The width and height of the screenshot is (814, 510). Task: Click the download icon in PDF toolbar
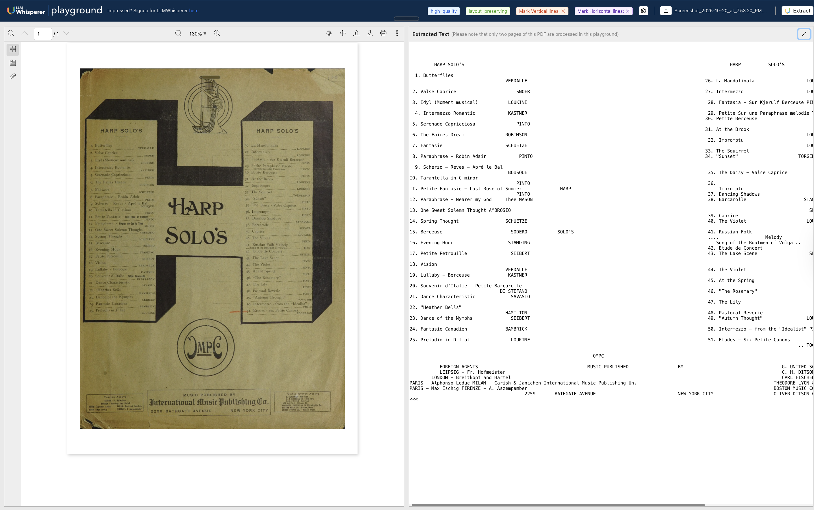coord(370,34)
